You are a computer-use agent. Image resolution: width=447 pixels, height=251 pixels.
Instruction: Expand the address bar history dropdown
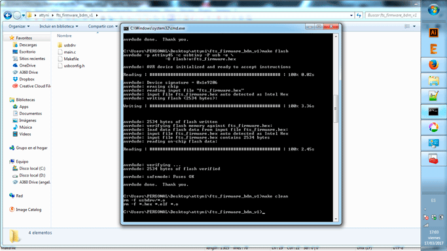[351, 16]
